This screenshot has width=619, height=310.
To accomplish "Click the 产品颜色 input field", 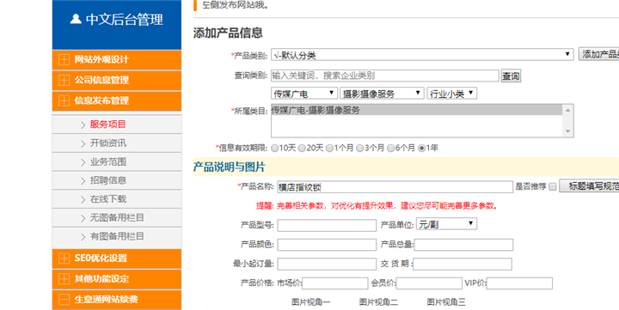I will (x=327, y=245).
